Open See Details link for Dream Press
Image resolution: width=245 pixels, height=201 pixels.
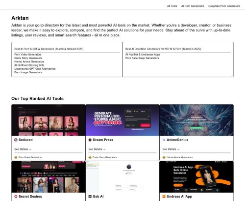97,149
